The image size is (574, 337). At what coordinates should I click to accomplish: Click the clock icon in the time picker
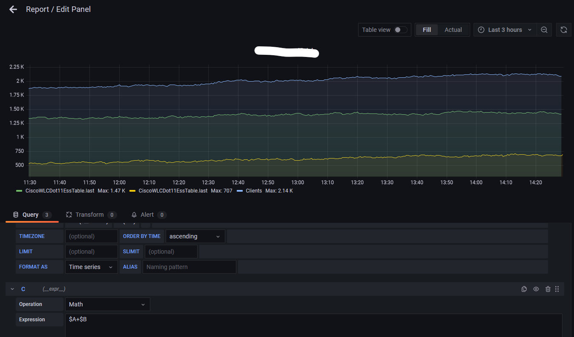481,30
